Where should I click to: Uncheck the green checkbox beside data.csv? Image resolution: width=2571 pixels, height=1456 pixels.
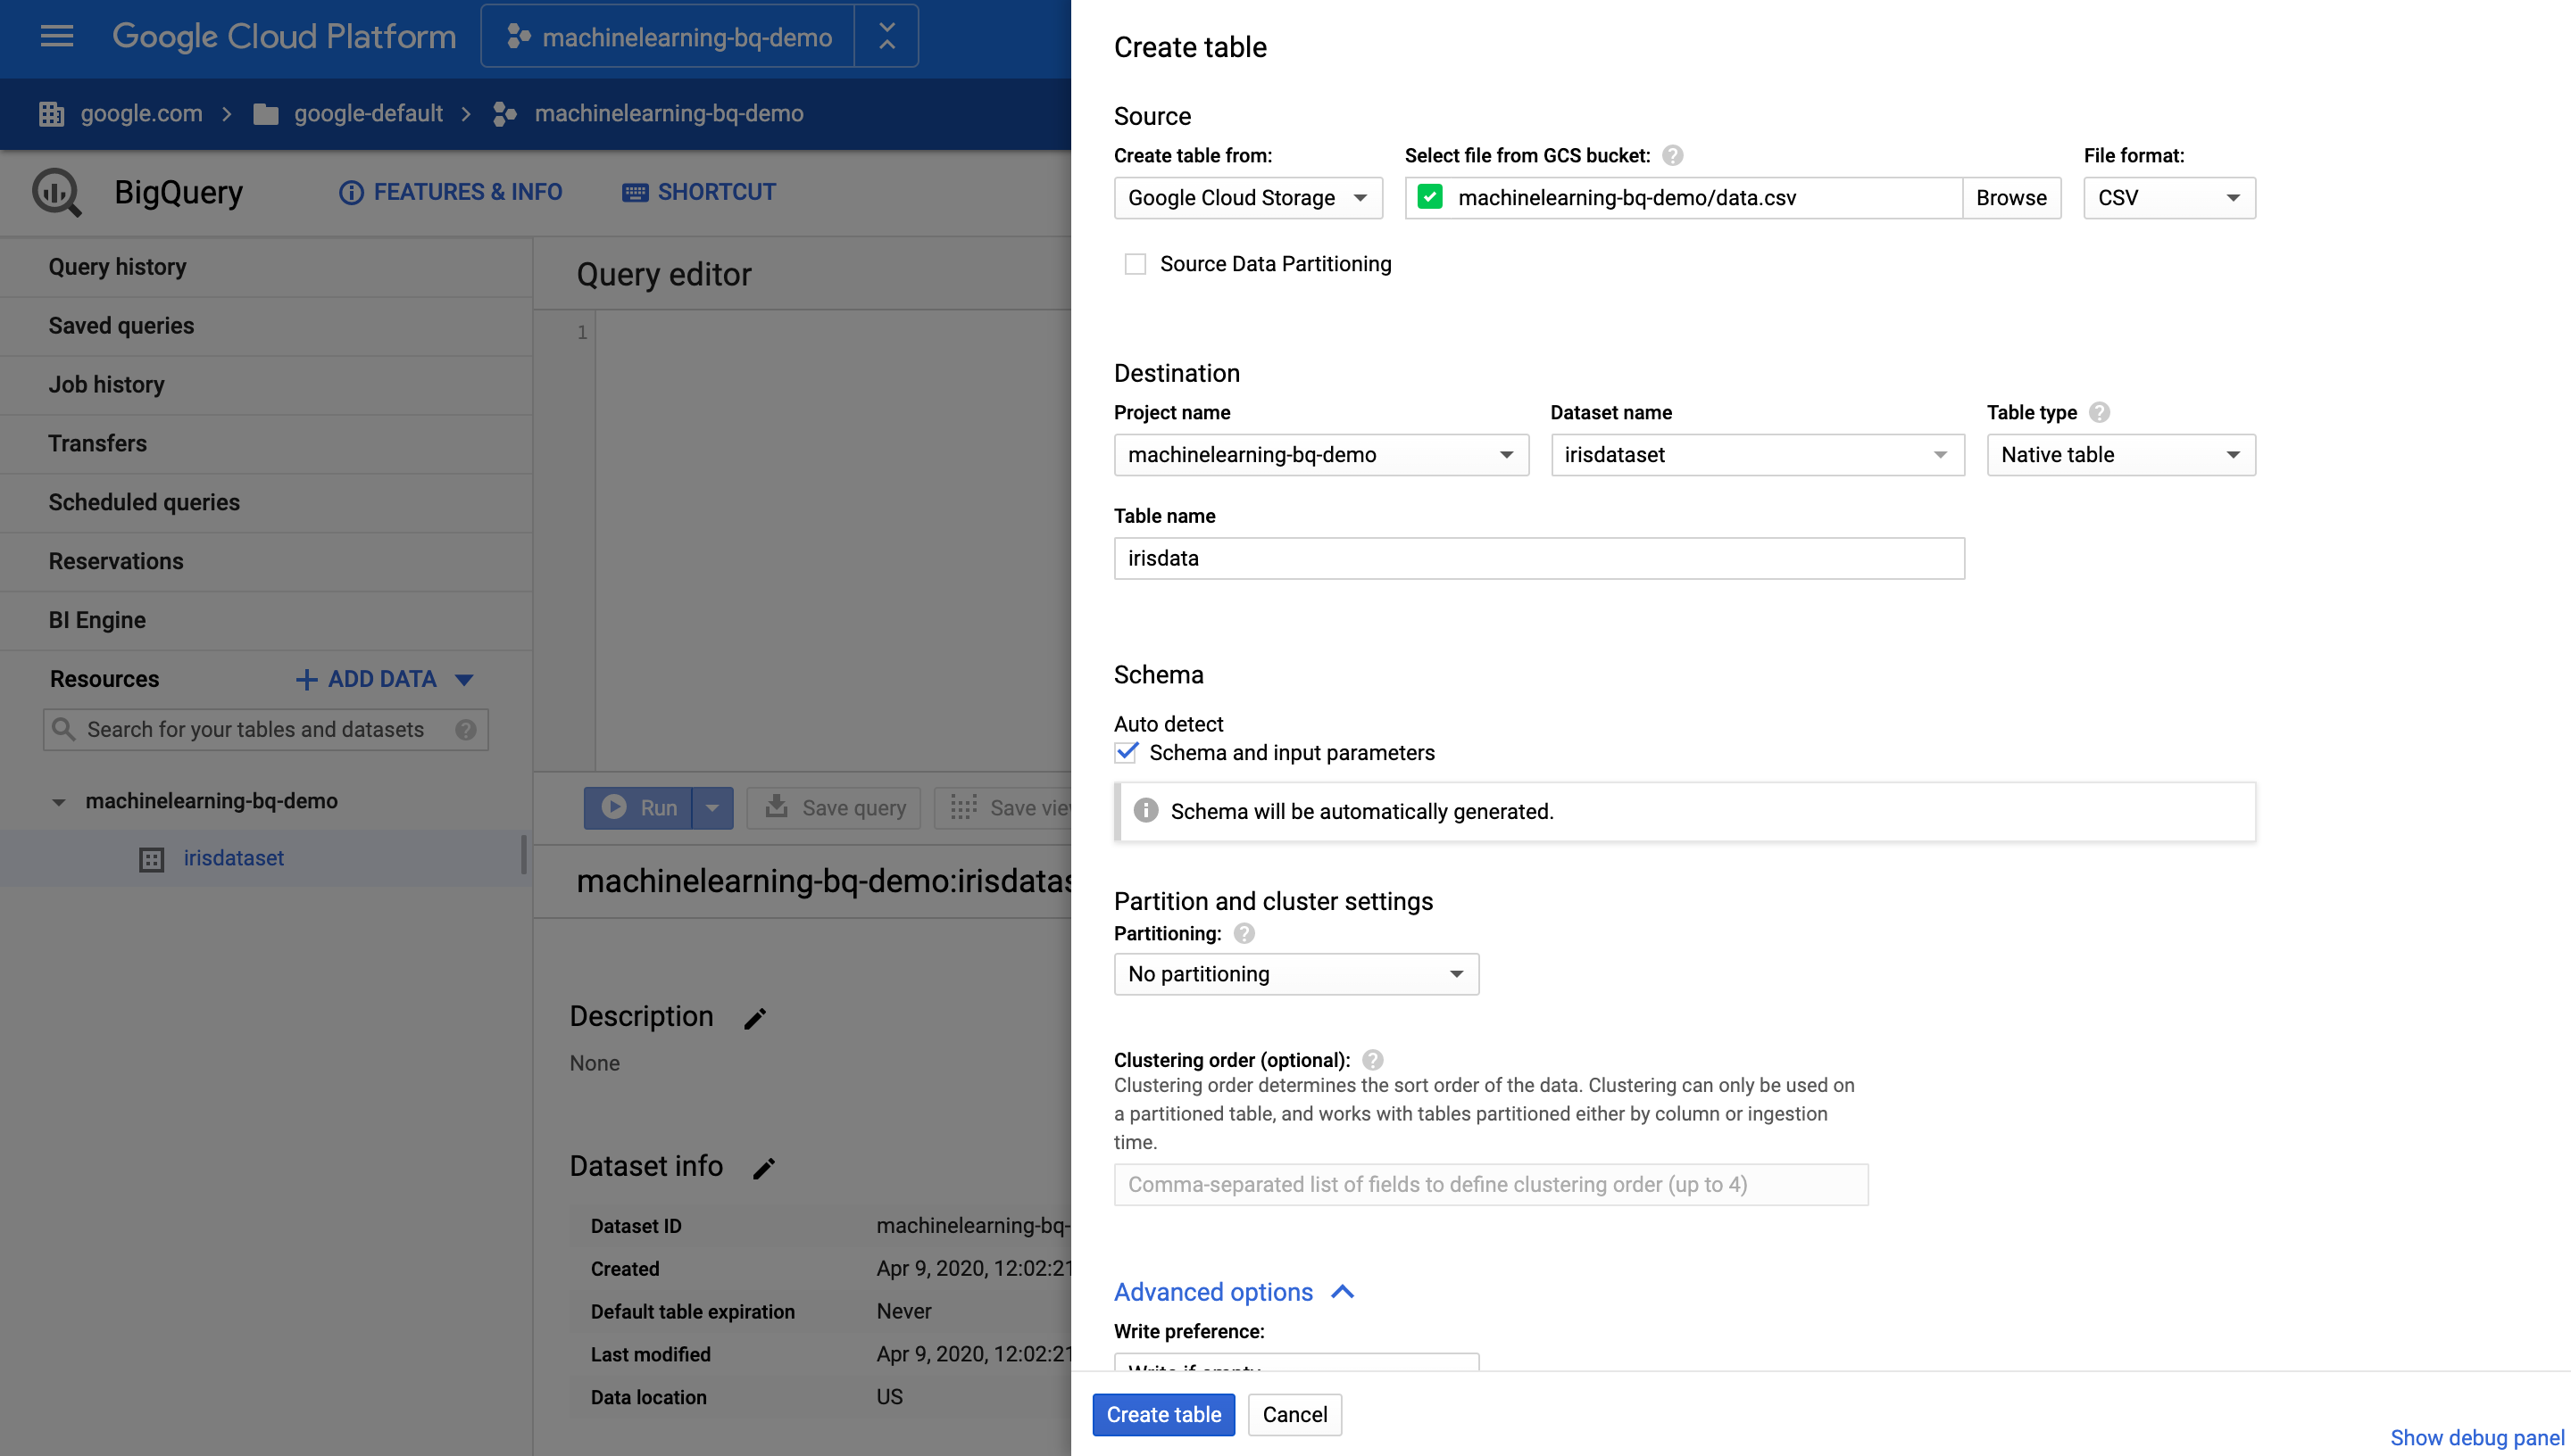pyautogui.click(x=1429, y=197)
